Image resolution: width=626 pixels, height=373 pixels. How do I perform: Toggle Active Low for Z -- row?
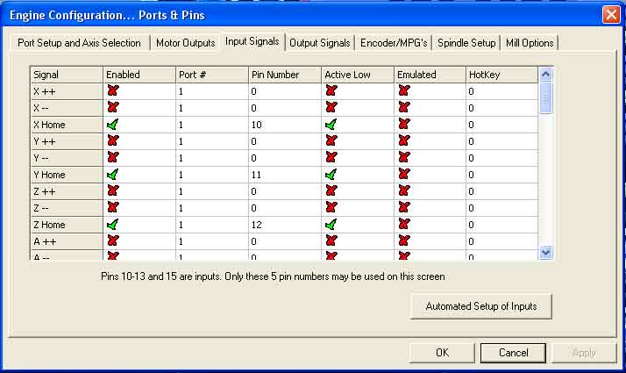tap(331, 207)
